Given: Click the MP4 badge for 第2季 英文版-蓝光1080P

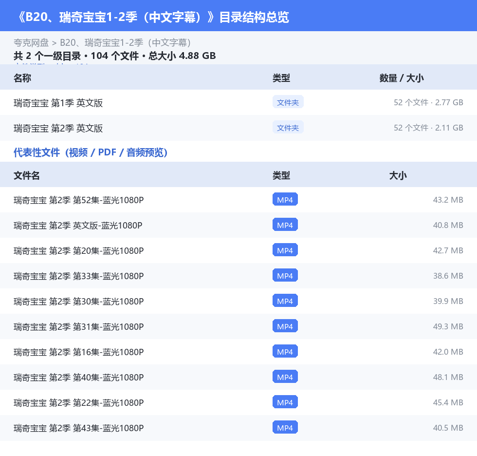Looking at the screenshot, I should (285, 225).
